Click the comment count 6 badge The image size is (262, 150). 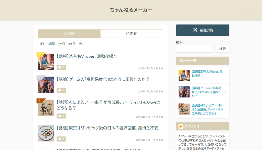(61, 67)
